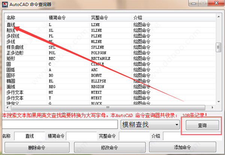
Task: Focus the 精简命令 edit field
Action: (81, 136)
